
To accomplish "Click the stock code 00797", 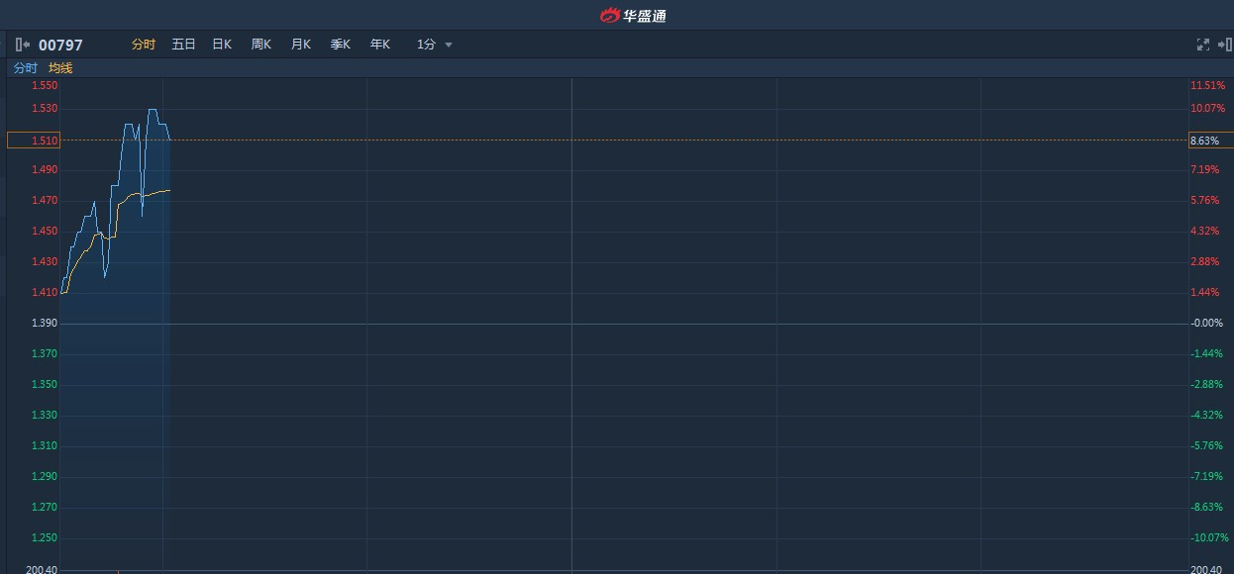I will [x=60, y=45].
